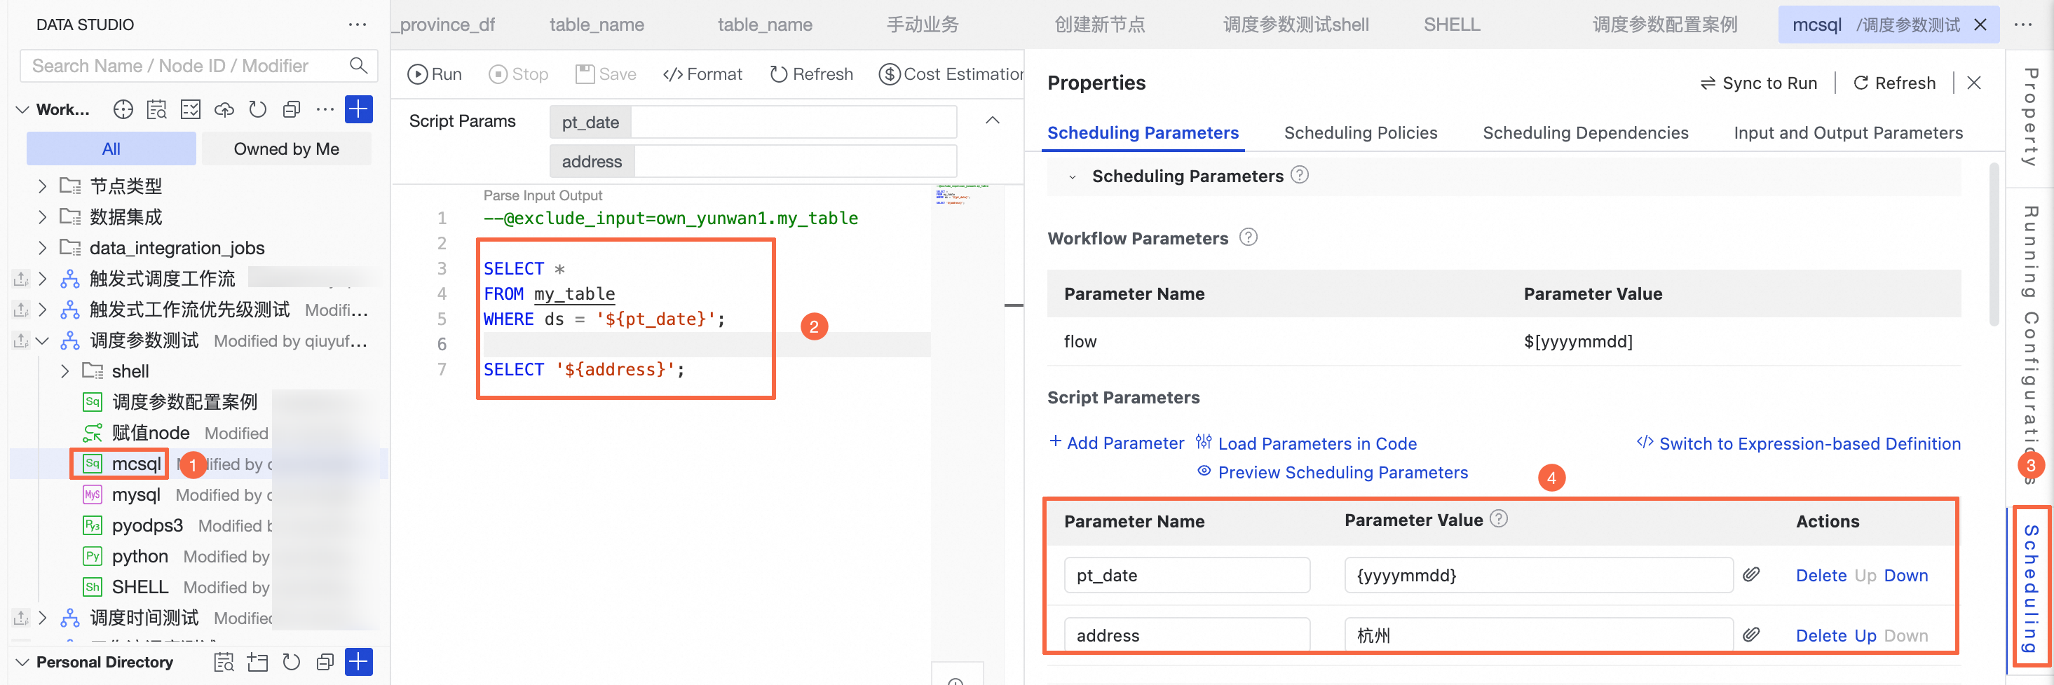Collapse the Personal Directory section
The width and height of the screenshot is (2054, 685).
(22, 662)
